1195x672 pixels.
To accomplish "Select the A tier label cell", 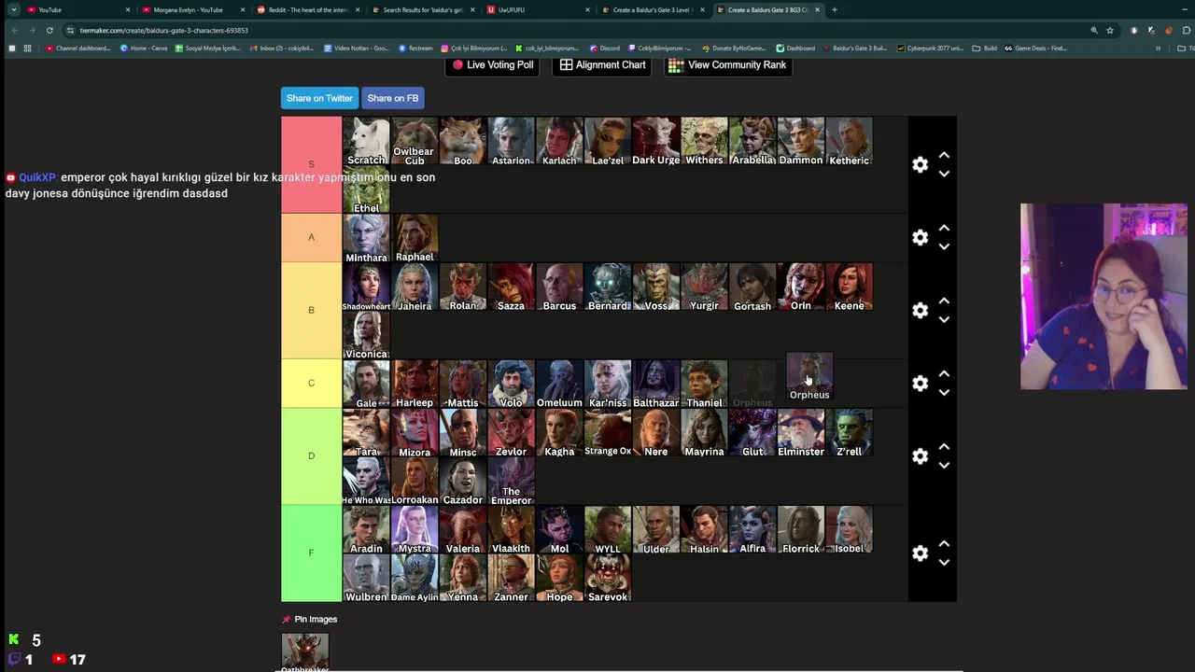I will (312, 237).
